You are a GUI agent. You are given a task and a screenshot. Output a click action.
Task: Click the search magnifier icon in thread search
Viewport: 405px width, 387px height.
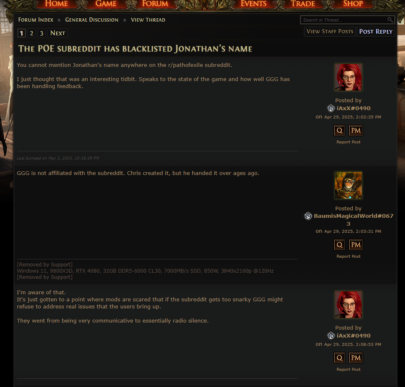coord(390,20)
